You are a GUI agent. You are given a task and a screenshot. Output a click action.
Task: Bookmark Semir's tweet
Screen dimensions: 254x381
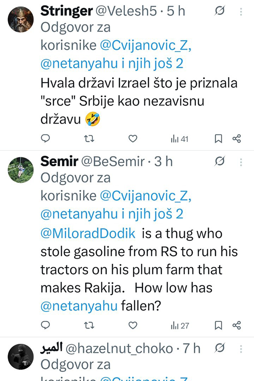pyautogui.click(x=218, y=325)
